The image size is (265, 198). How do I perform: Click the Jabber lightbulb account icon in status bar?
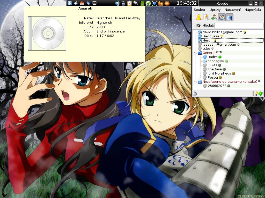pos(256,93)
